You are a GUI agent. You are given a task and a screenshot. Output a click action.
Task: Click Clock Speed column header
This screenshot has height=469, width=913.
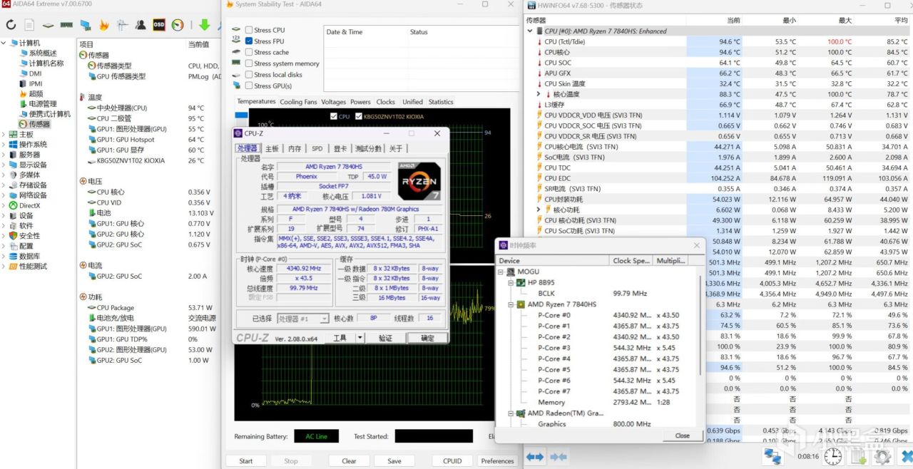click(x=631, y=261)
